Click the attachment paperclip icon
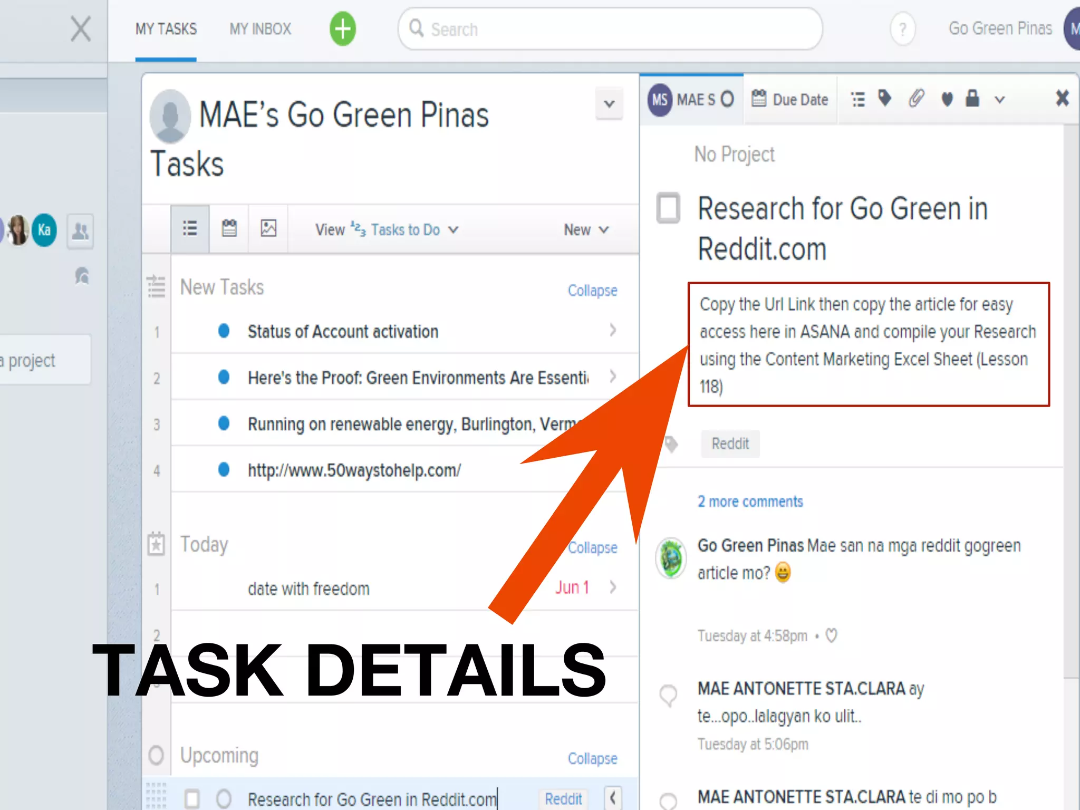The width and height of the screenshot is (1080, 810). (x=917, y=98)
